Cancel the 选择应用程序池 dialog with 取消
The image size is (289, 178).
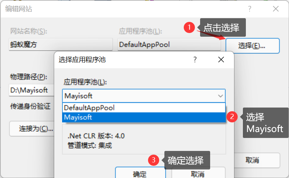198,174
